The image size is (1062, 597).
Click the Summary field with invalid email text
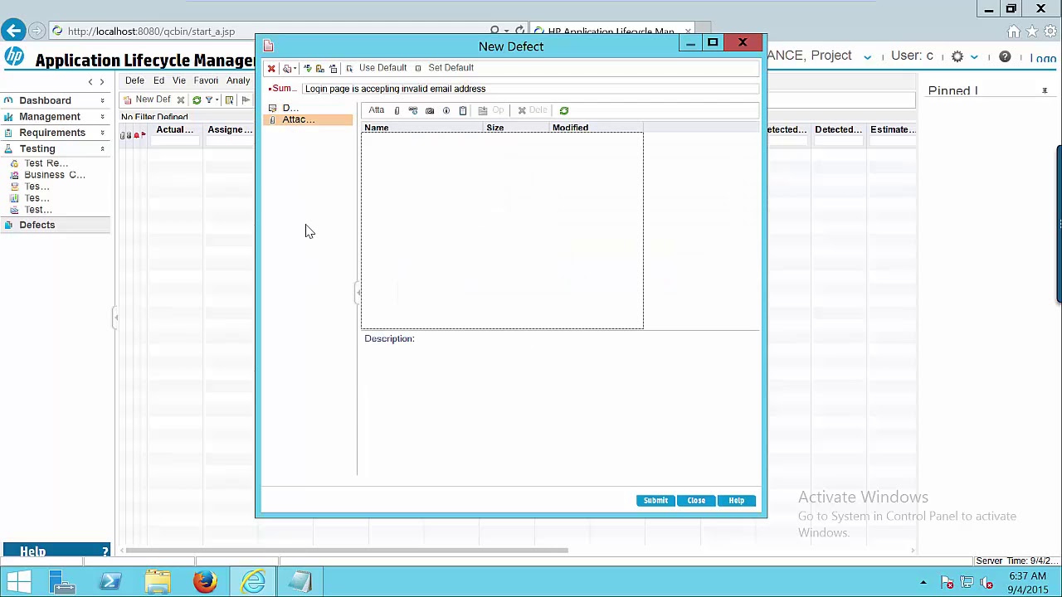click(x=531, y=89)
